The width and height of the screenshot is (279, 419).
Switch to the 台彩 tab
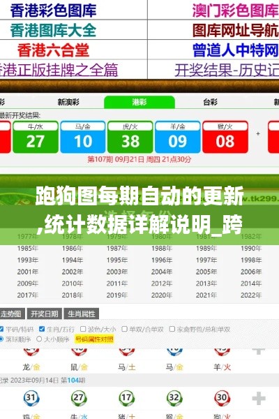click(x=211, y=102)
